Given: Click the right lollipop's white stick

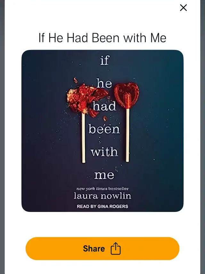Looking at the screenshot, I should point(128,135).
